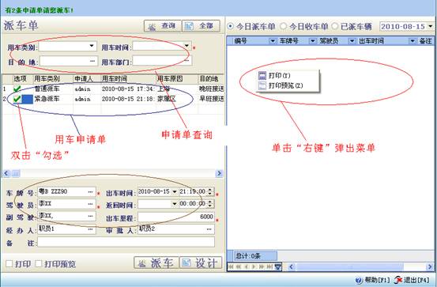
Task: Select the 已派车辆 radio button
Action: (334, 26)
